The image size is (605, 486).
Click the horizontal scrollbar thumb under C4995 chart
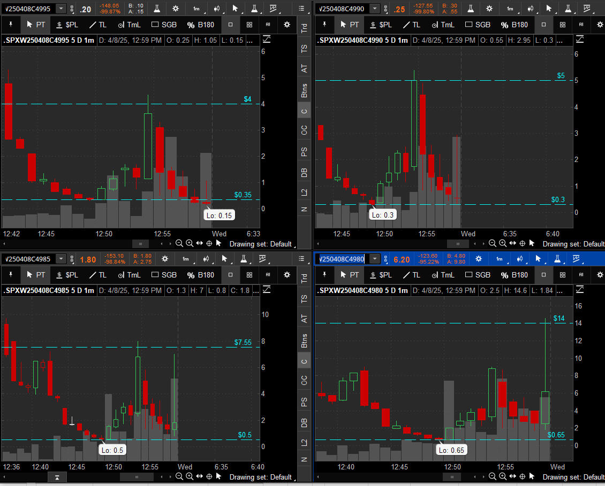pos(140,244)
